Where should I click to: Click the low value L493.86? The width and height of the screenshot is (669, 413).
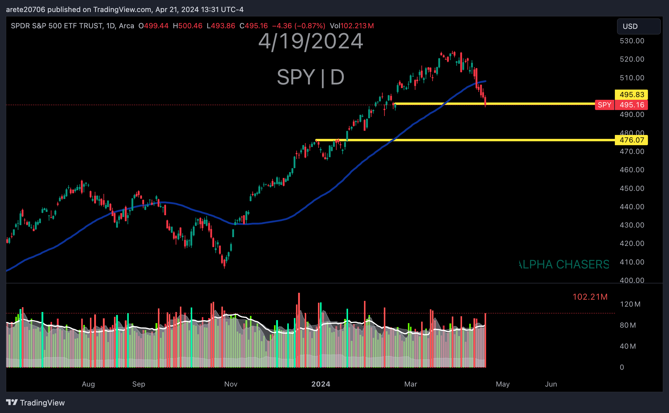(221, 26)
